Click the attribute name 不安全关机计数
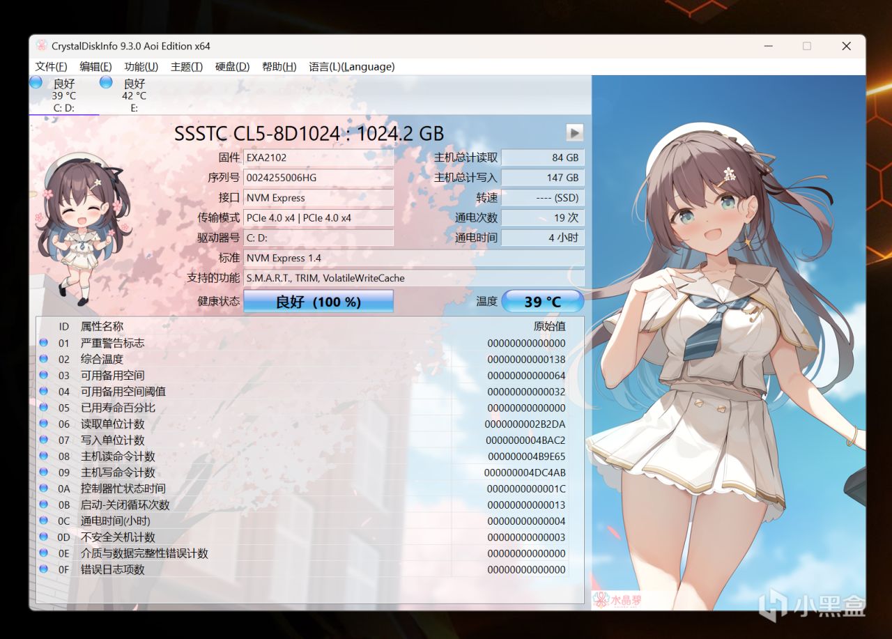 pyautogui.click(x=118, y=537)
